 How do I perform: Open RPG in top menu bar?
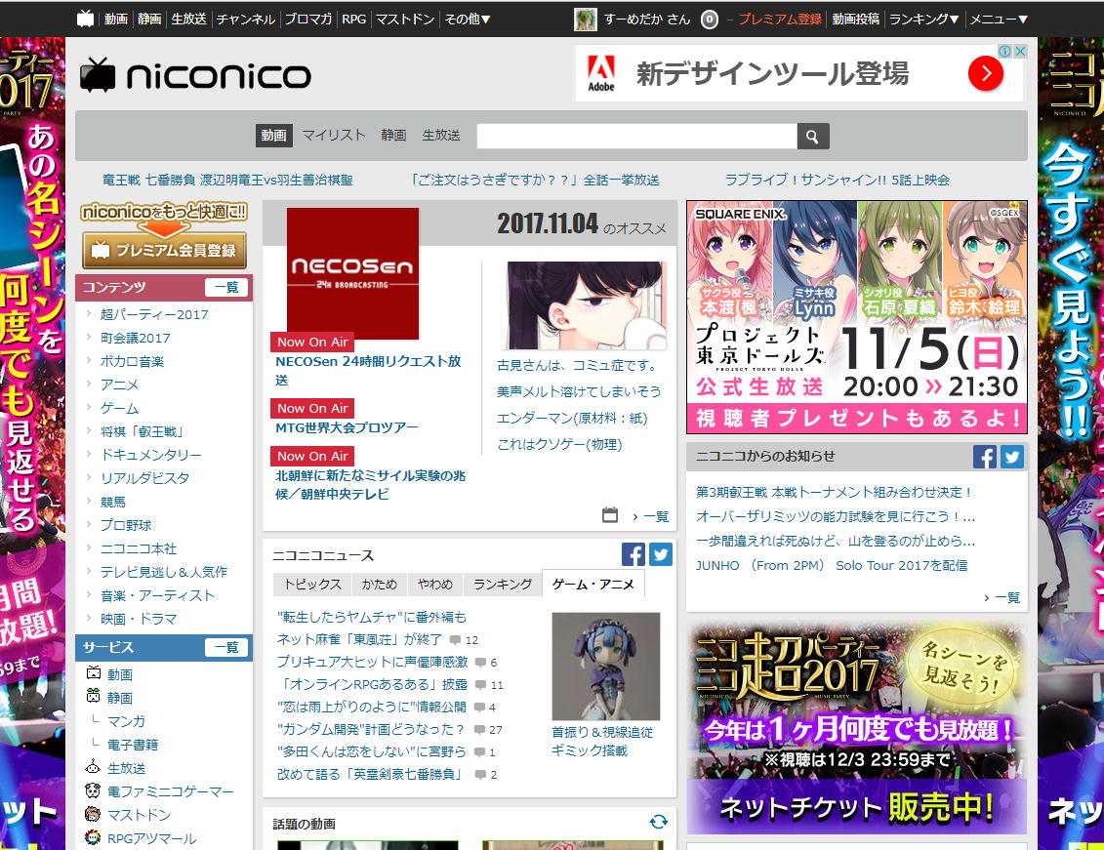click(x=354, y=19)
